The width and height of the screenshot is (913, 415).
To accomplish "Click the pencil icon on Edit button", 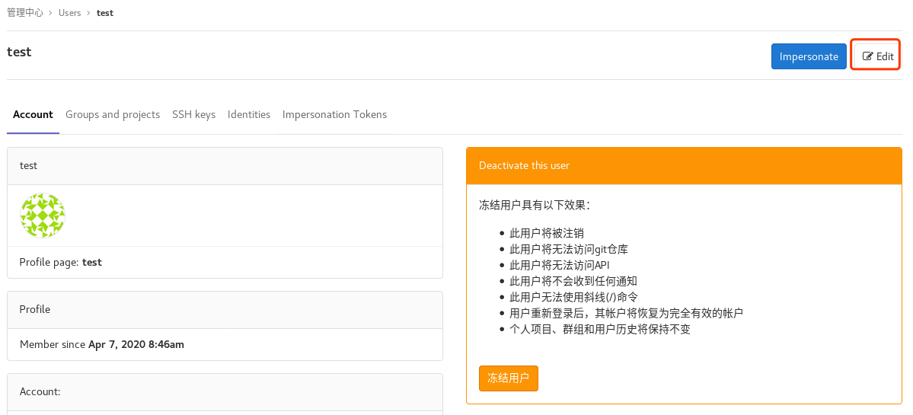I will coord(867,56).
